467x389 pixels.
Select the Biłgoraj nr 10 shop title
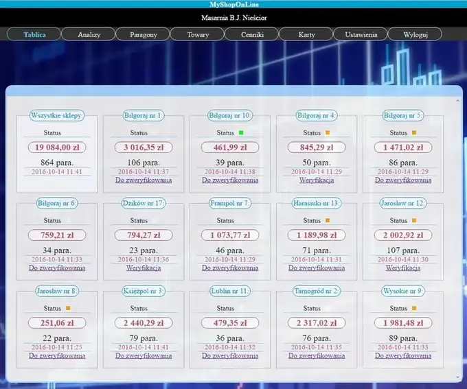click(230, 115)
